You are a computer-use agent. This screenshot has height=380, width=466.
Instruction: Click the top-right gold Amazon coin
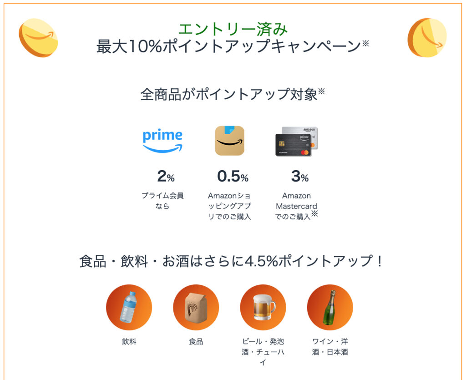point(427,38)
